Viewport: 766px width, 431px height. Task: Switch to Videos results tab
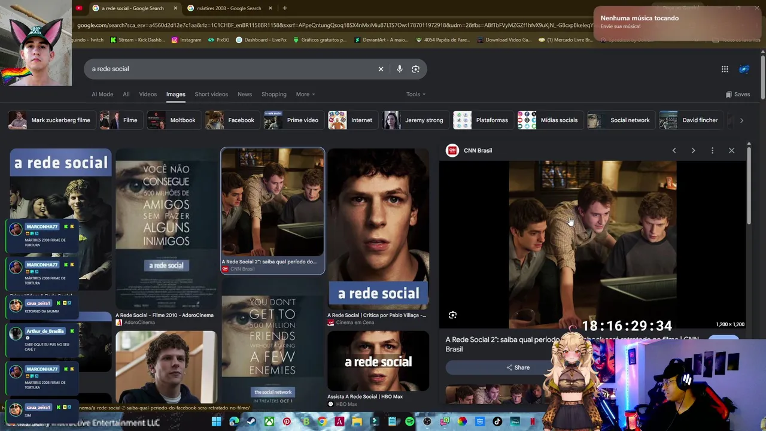[x=148, y=94]
